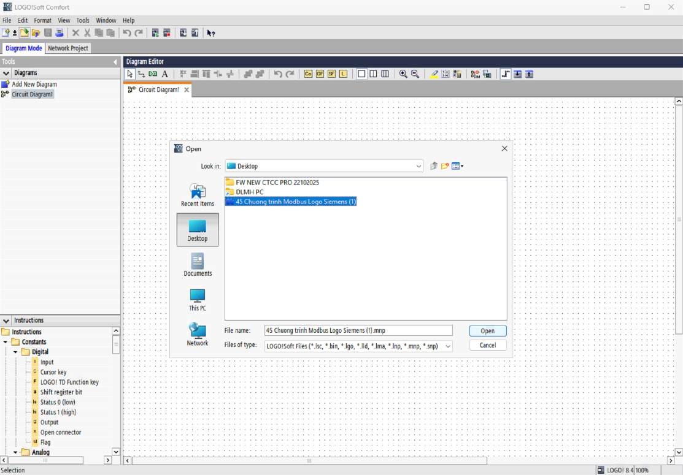The height and width of the screenshot is (475, 683).
Task: Click the Special Functions (SF) icon
Action: tap(331, 74)
